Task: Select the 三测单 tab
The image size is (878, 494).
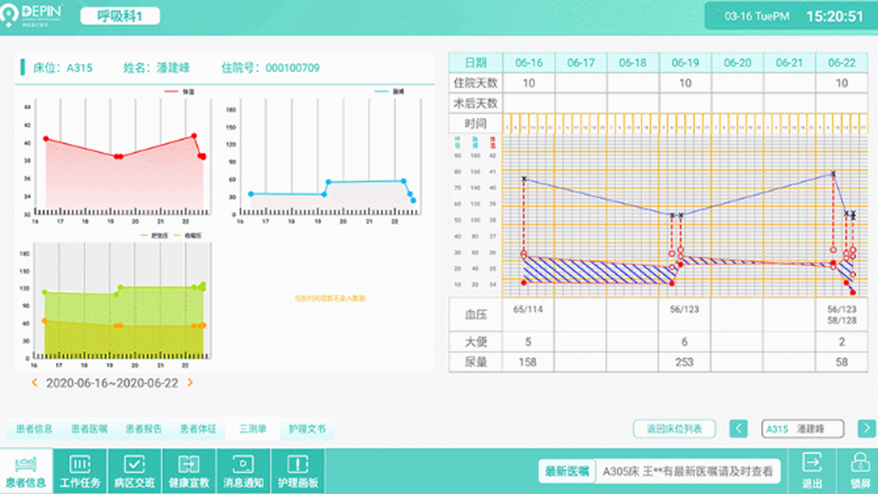Action: 252,429
